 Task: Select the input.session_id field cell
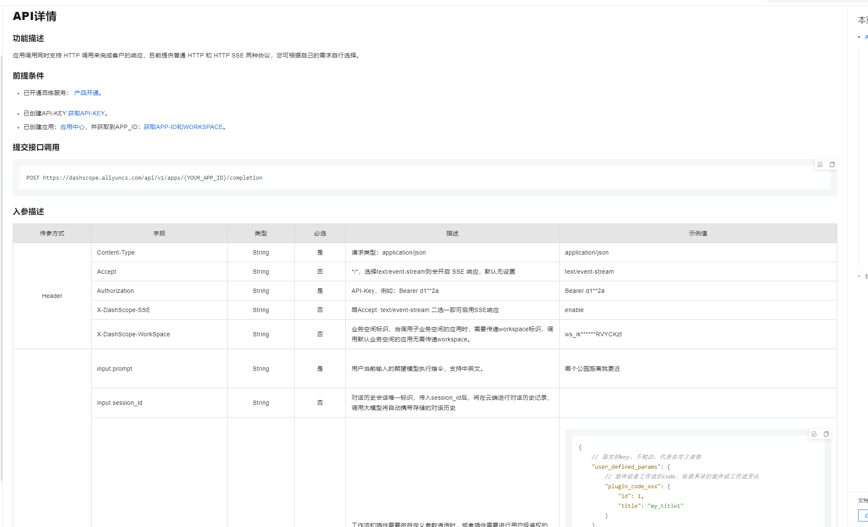pos(159,403)
